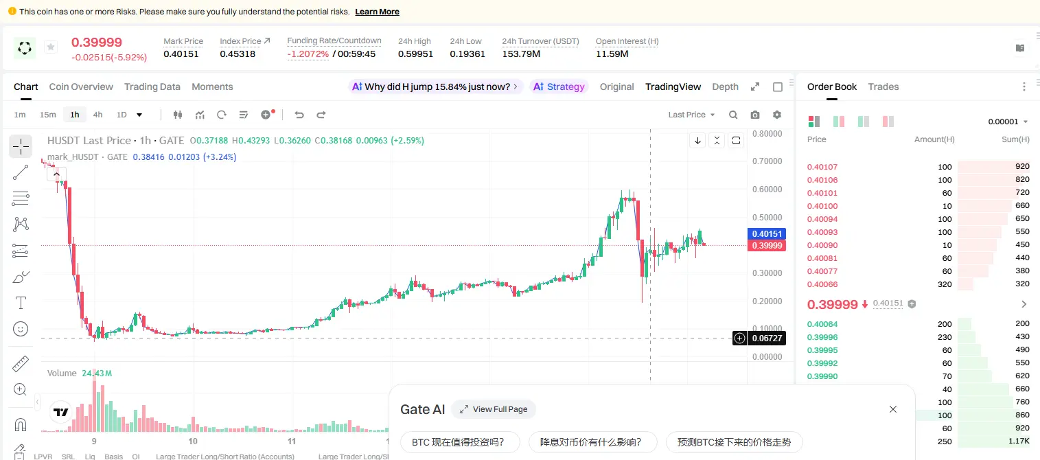The height and width of the screenshot is (460, 1040).
Task: Select '降息对币价有什么影响?' suggestion
Action: 592,442
